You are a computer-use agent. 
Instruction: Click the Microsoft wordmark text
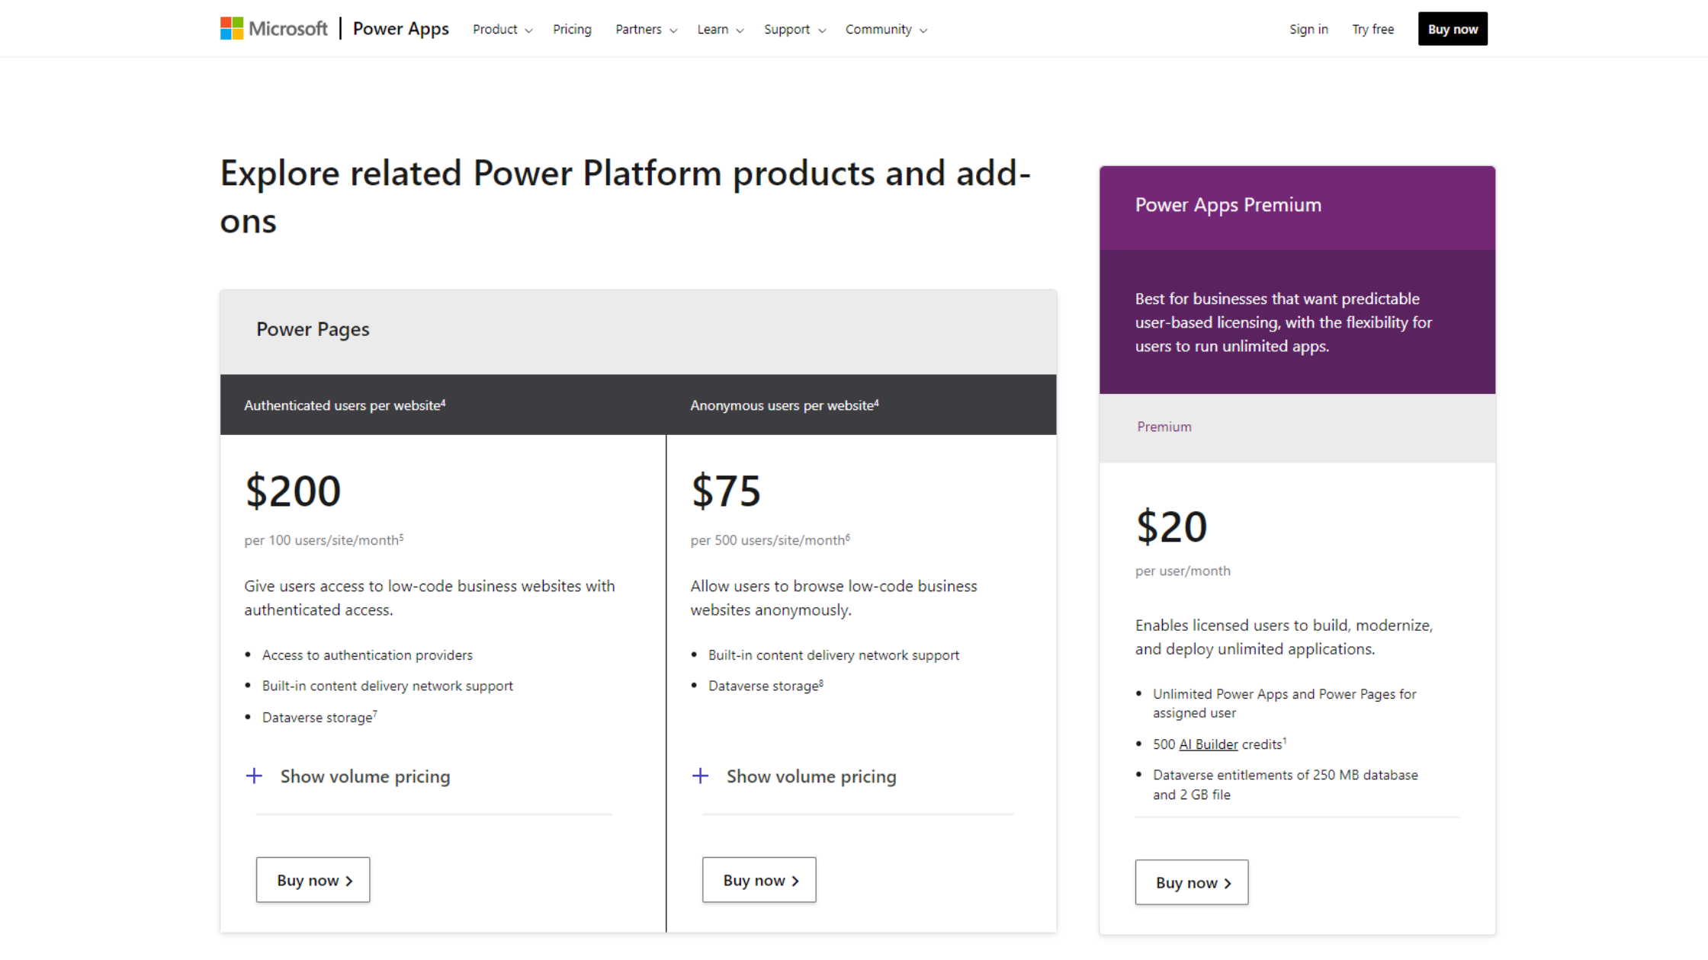tap(288, 29)
